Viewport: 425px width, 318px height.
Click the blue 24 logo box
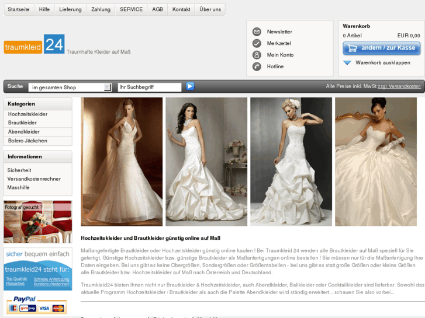(54, 44)
